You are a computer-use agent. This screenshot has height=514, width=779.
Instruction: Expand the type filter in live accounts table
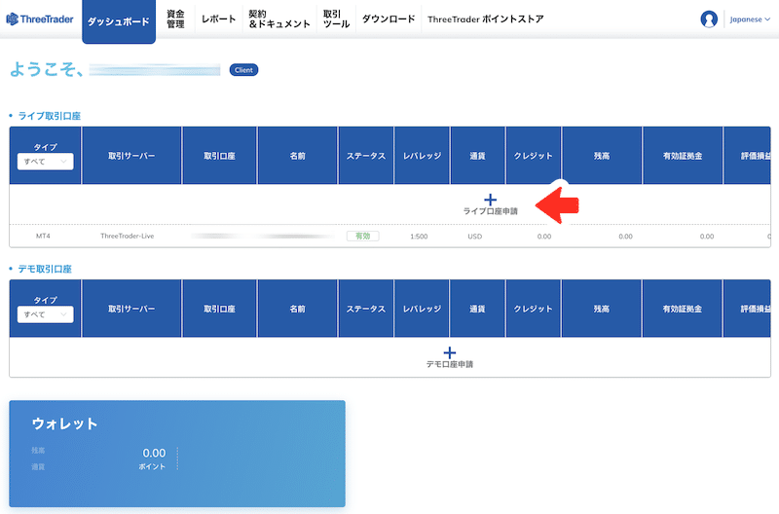[x=45, y=162]
